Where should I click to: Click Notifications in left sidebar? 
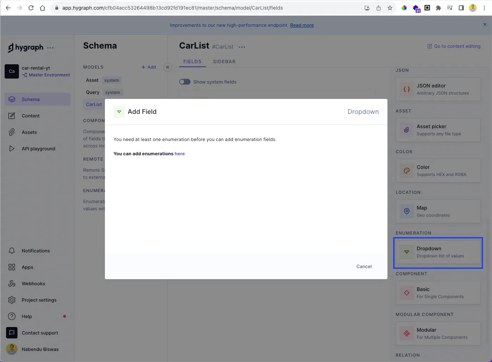[x=37, y=251]
